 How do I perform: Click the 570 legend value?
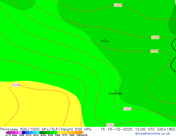[x=65, y=135]
